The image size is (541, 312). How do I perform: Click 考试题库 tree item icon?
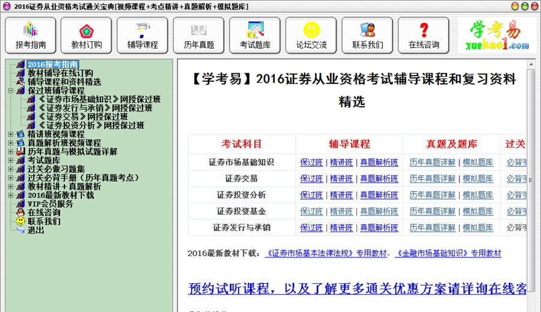click(20, 160)
